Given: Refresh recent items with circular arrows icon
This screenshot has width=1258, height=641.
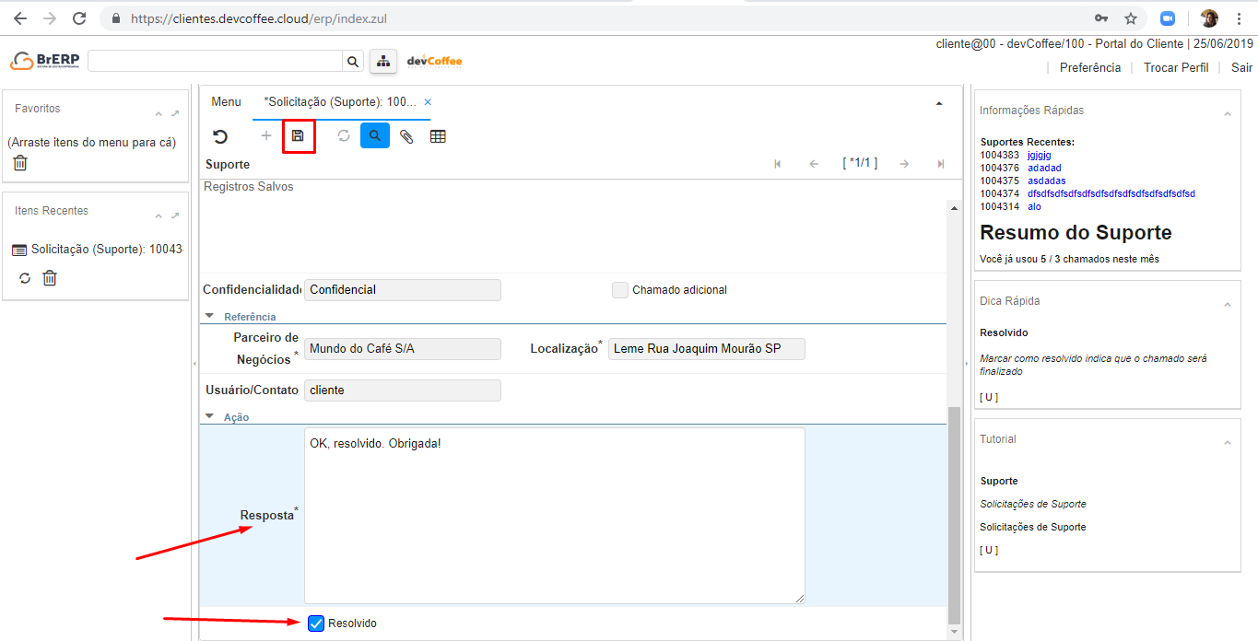Looking at the screenshot, I should point(25,277).
